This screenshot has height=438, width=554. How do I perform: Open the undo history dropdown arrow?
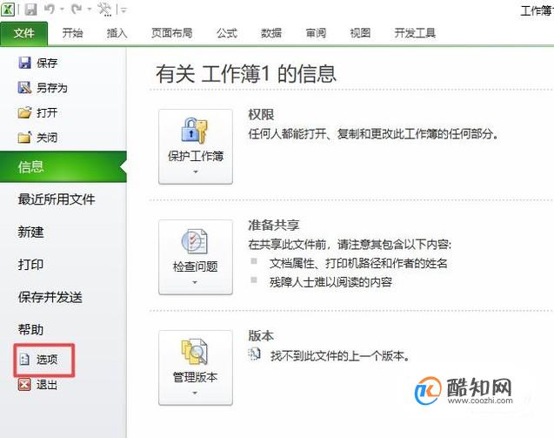click(63, 10)
